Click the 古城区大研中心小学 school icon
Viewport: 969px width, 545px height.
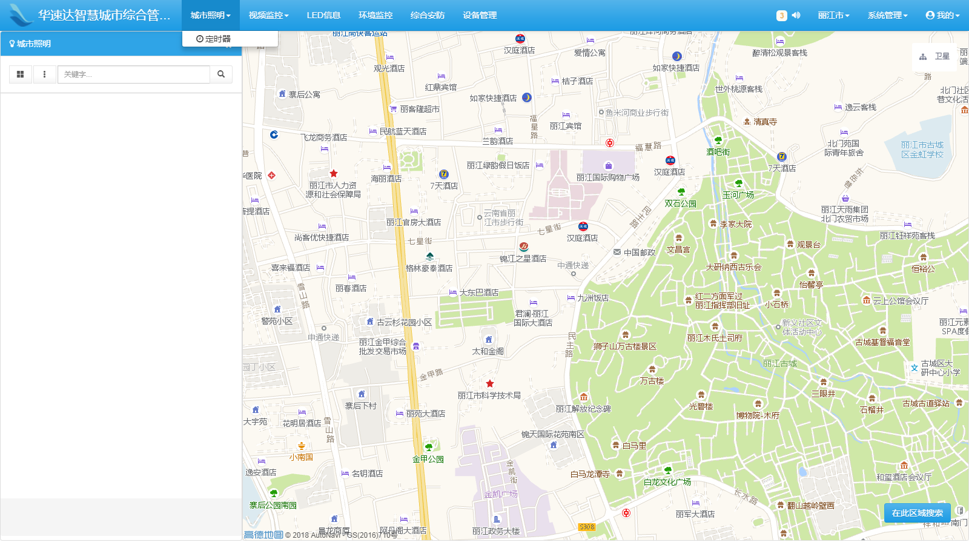point(914,368)
